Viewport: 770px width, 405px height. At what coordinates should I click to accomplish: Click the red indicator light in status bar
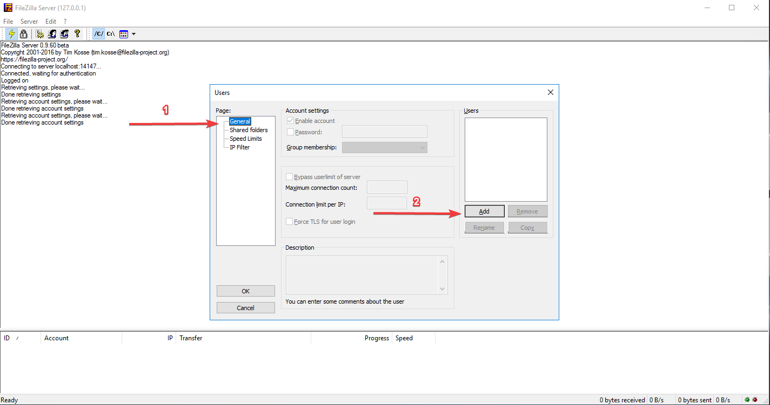[755, 400]
